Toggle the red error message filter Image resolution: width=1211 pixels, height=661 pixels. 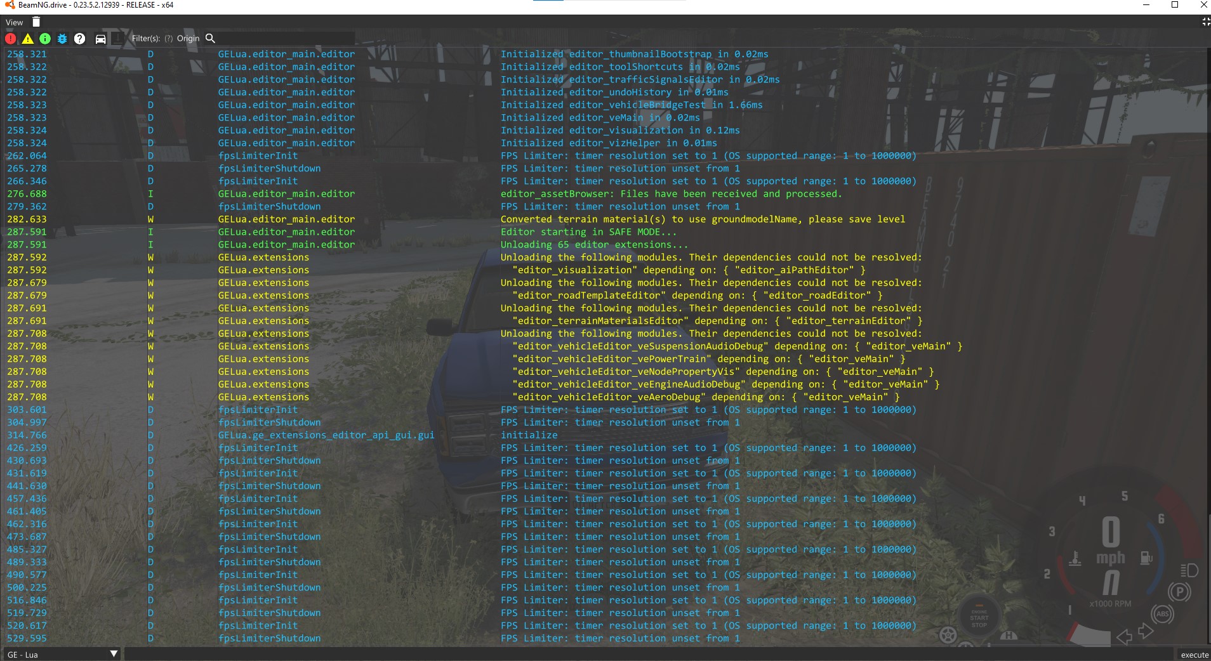pyautogui.click(x=11, y=39)
